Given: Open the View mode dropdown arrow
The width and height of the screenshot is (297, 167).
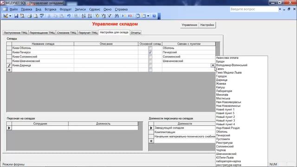Looking at the screenshot, I should 10,16.
